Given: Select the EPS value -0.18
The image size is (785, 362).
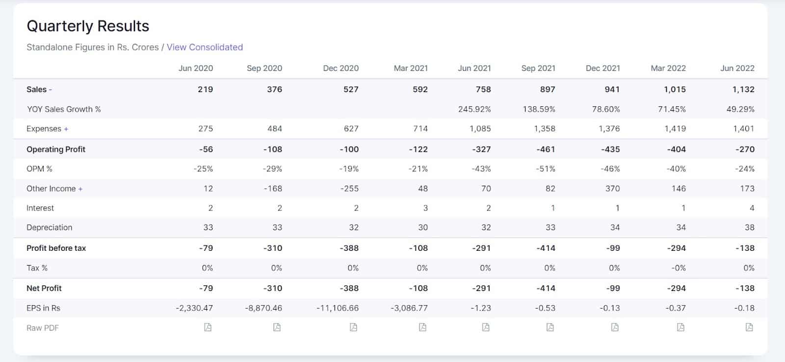Looking at the screenshot, I should pyautogui.click(x=744, y=308).
